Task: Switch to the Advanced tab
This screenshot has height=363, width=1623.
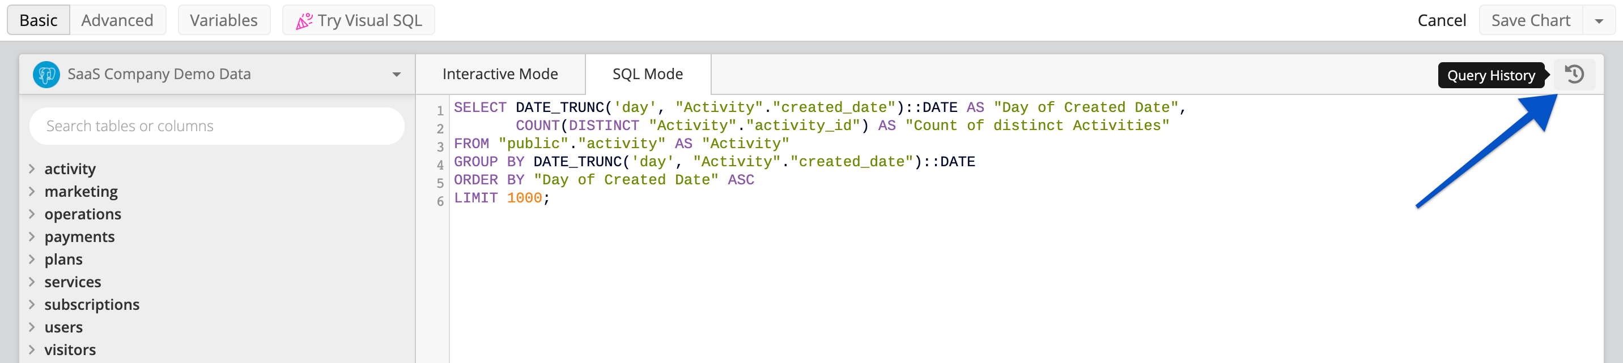Action: tap(117, 20)
